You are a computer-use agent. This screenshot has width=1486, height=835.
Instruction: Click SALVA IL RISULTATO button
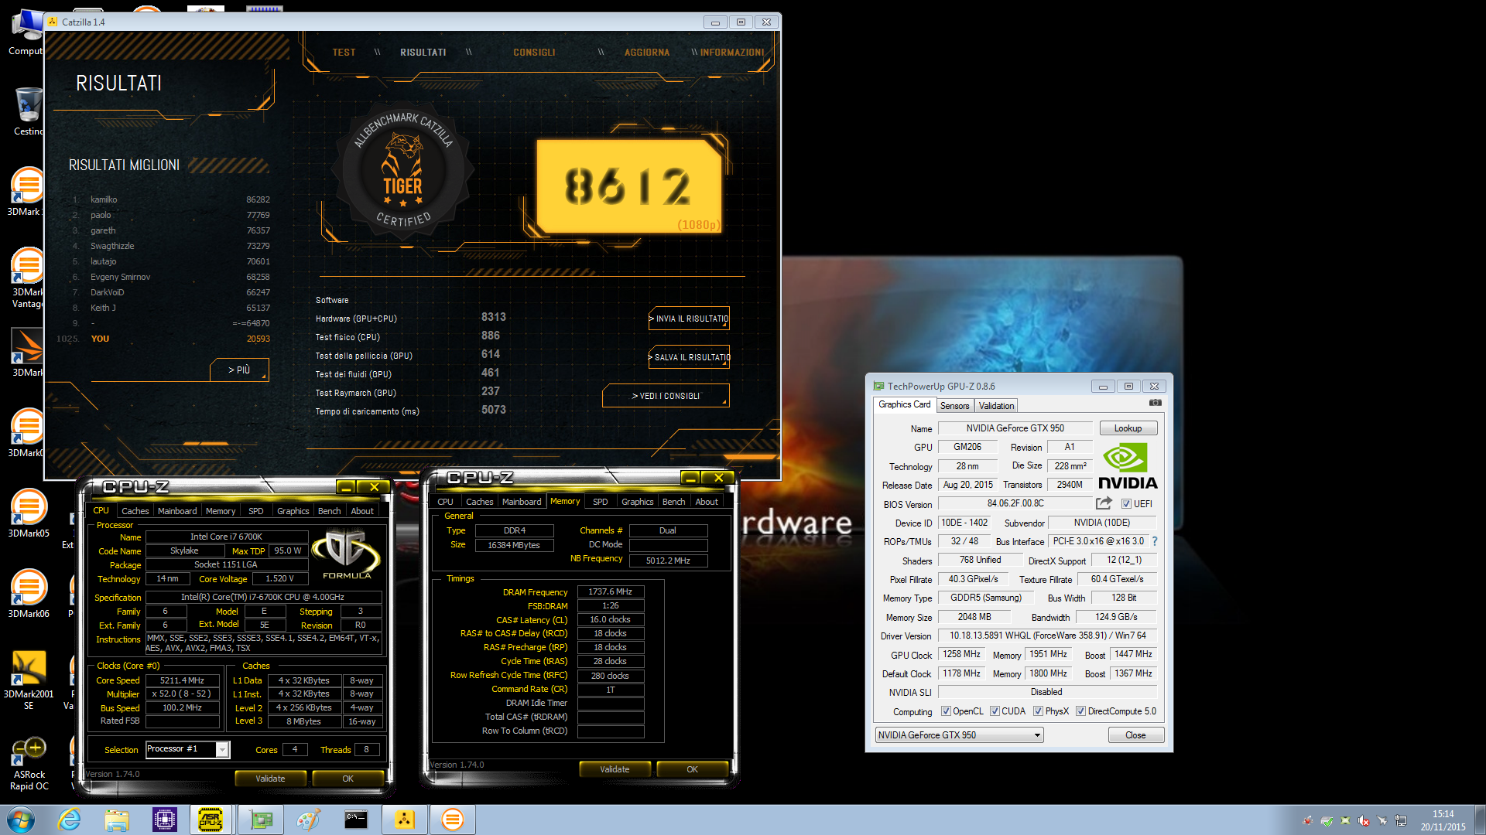(689, 357)
